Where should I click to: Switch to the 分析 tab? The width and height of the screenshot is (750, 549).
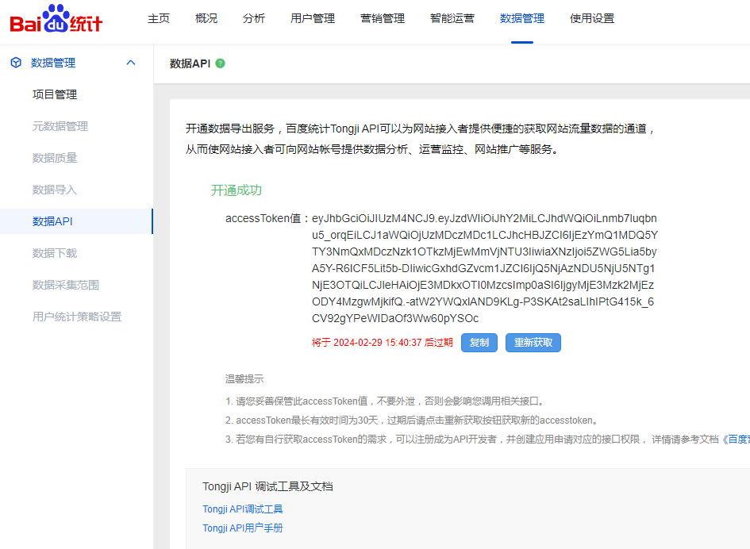253,19
